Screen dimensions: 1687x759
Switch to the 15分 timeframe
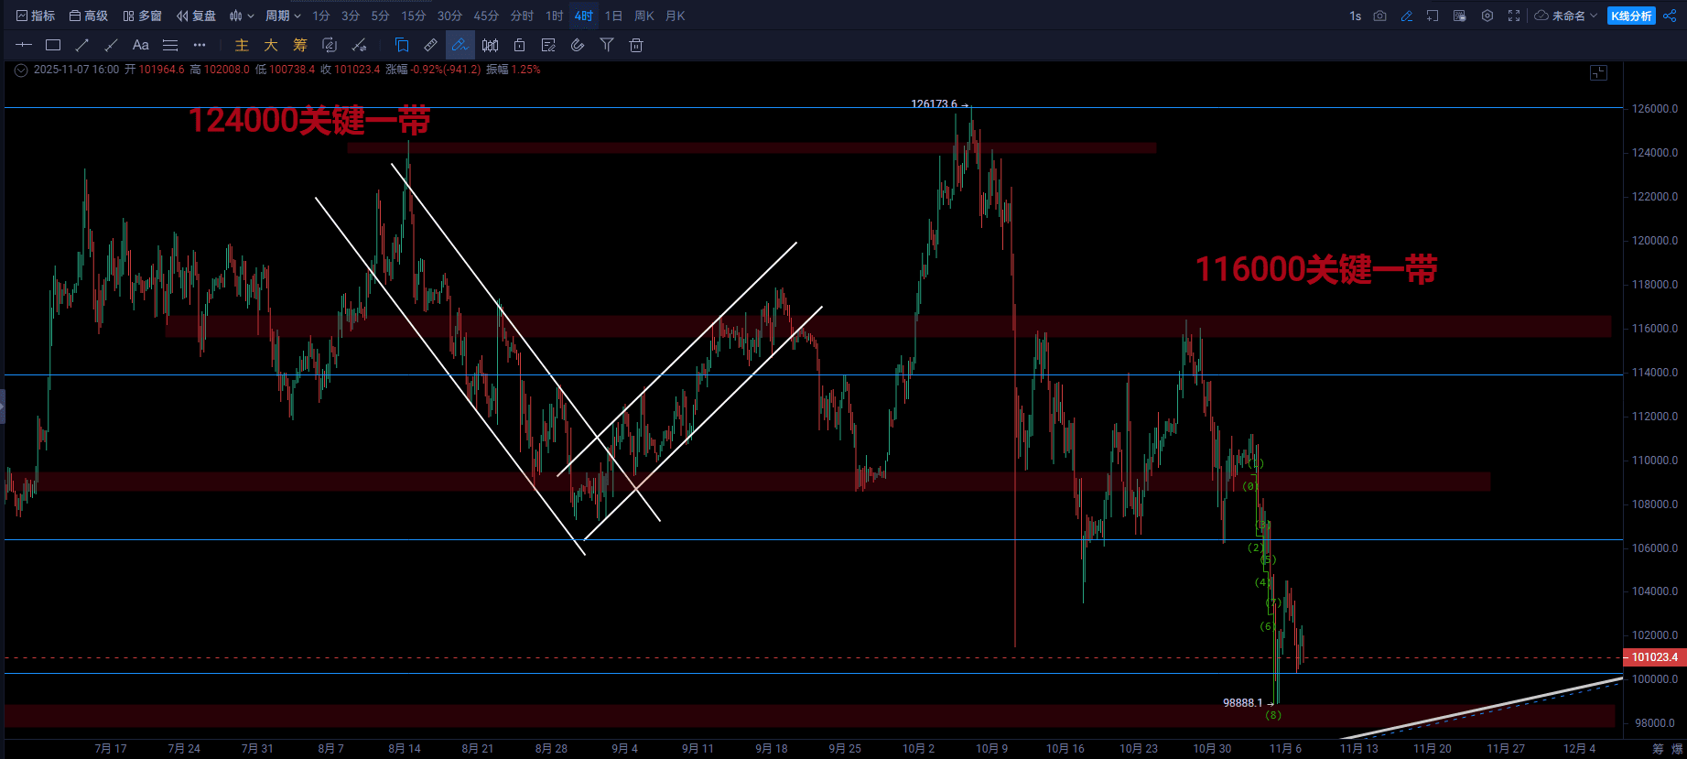[413, 16]
